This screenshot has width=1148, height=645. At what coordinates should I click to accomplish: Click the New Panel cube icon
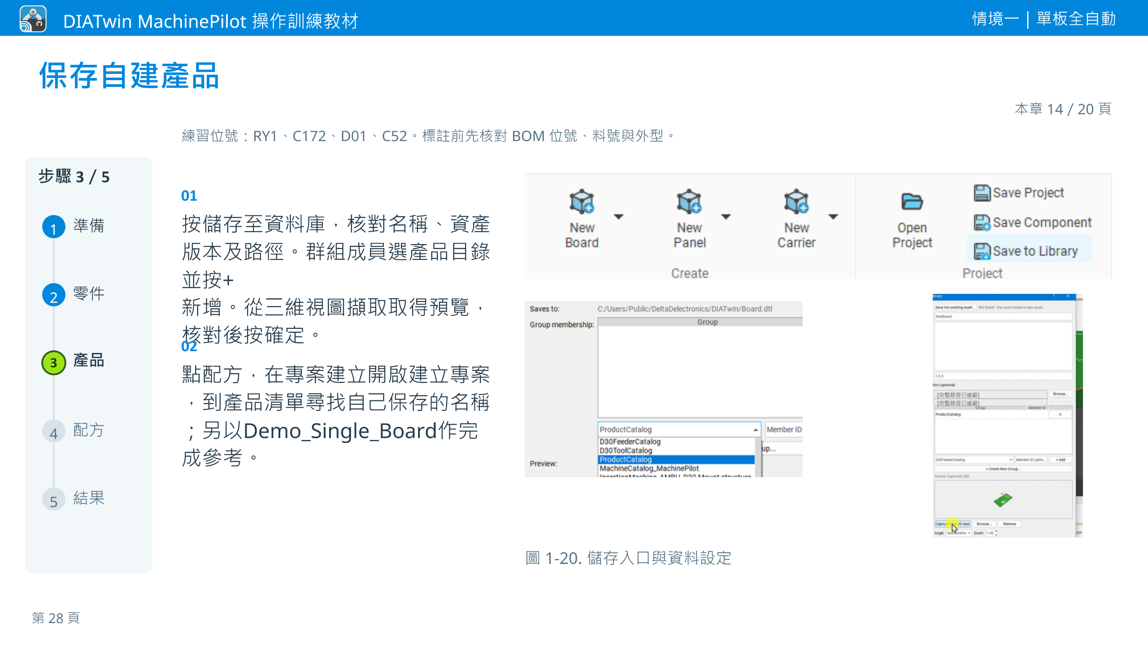coord(689,202)
